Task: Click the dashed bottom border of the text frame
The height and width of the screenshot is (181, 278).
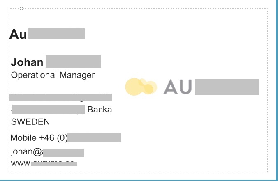Action: [138, 172]
